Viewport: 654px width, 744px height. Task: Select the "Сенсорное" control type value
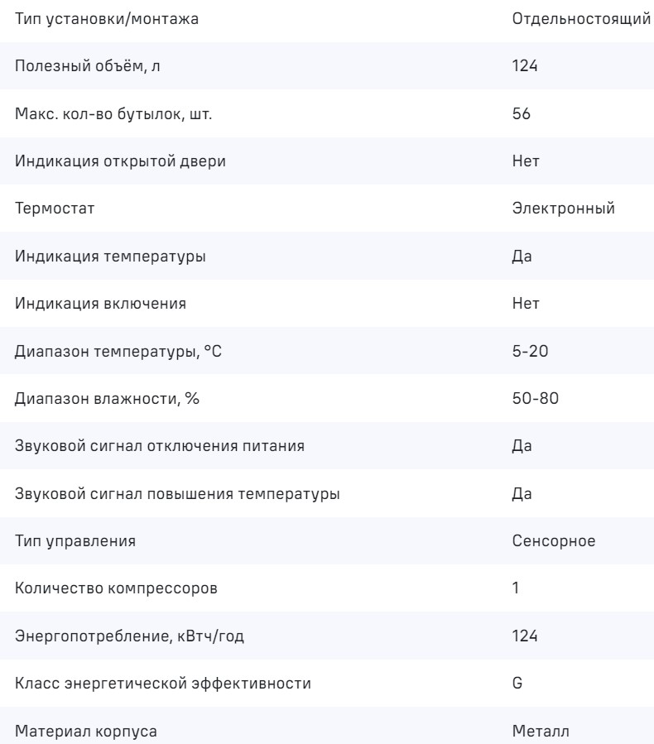coord(555,541)
